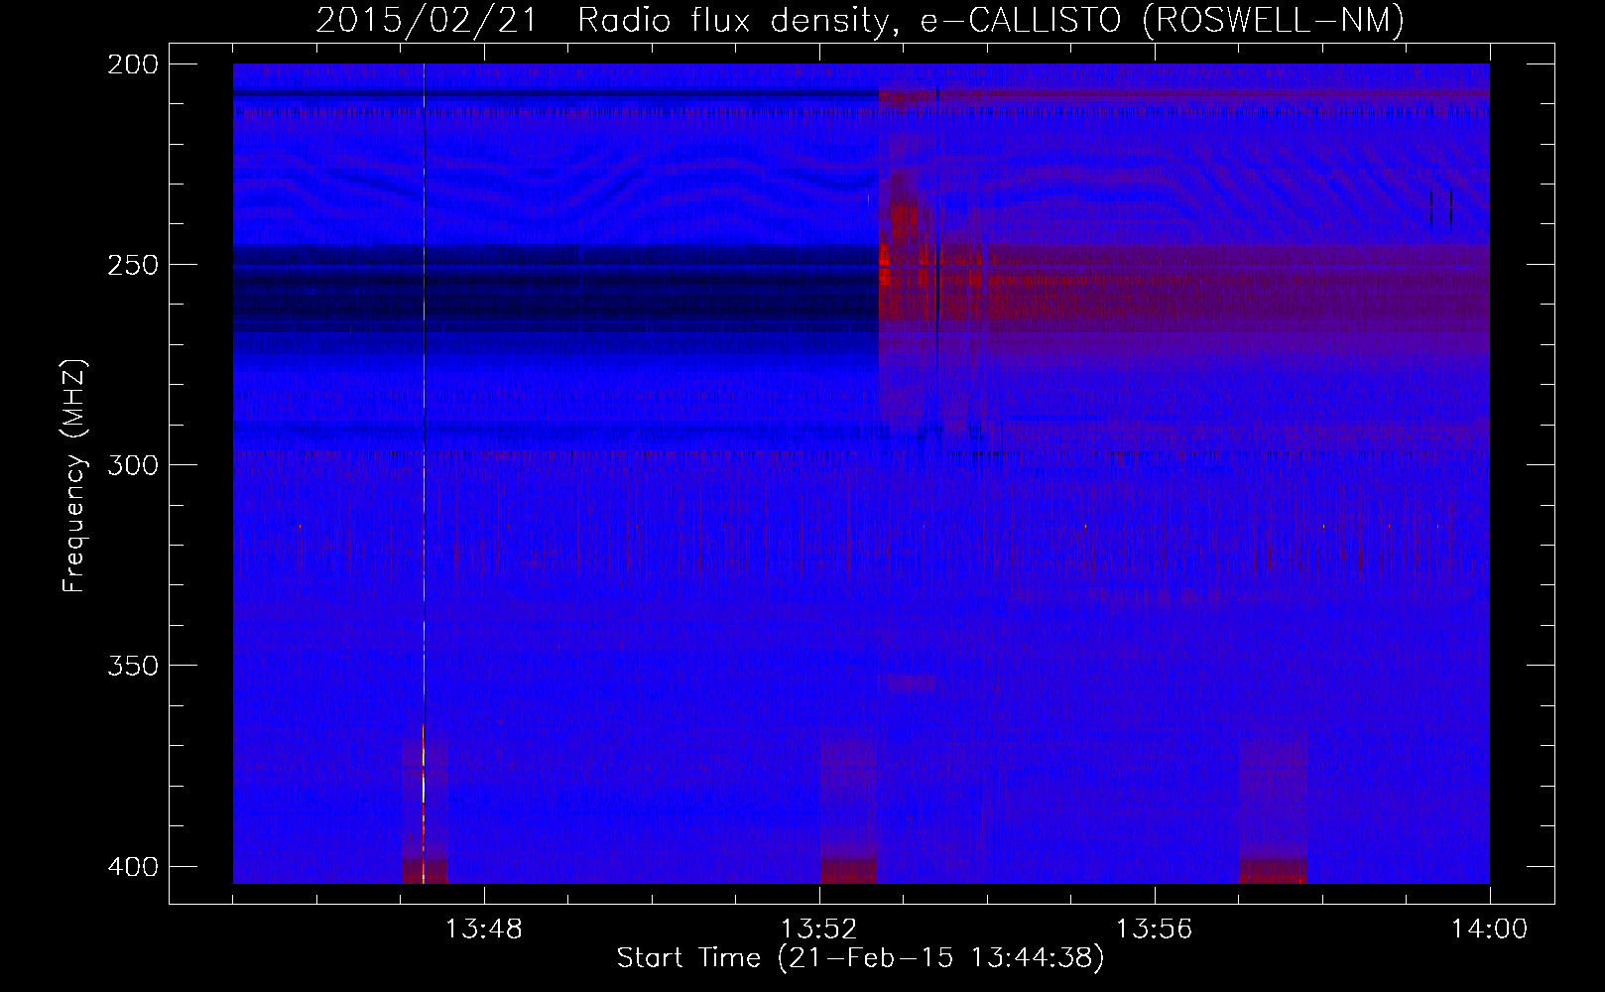1605x992 pixels.
Task: Click the 250 frequency tick label
Action: click(x=133, y=265)
